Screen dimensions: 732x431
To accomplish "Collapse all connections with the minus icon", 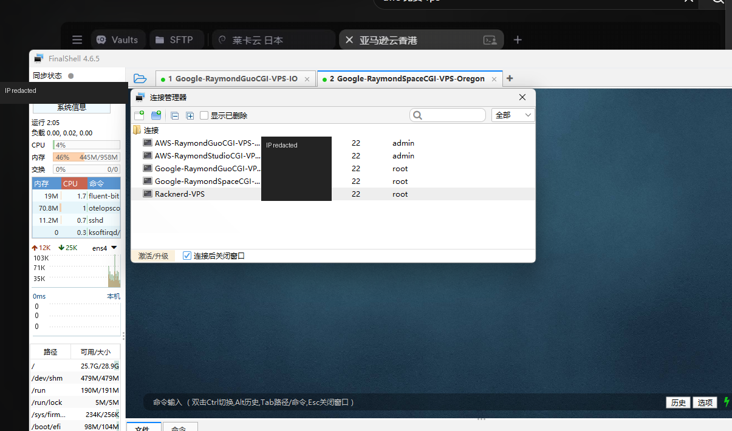I will pyautogui.click(x=175, y=115).
